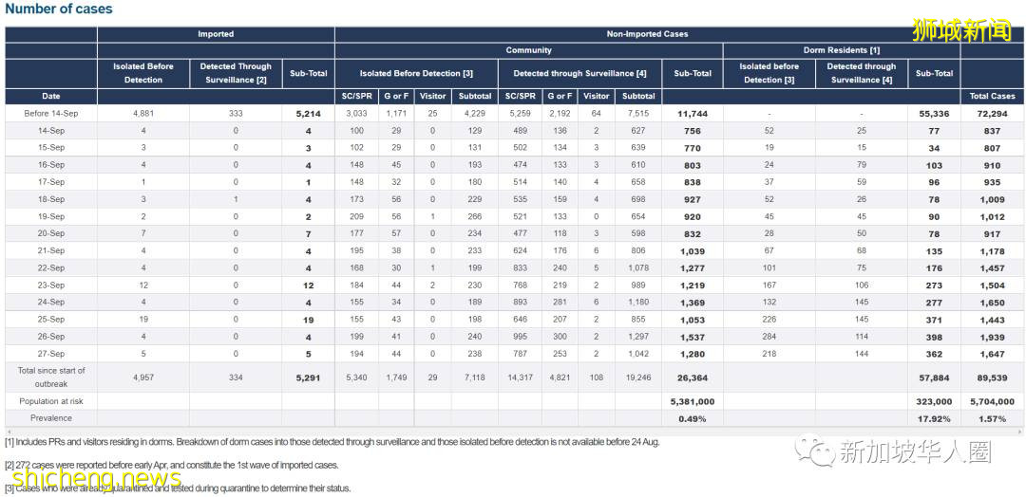Select the 'Before 14-Sep' row label

coord(50,114)
